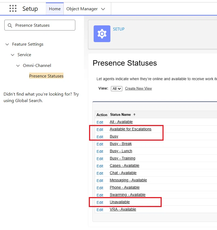The width and height of the screenshot is (217, 230).
Task: Edit the Cases - Available status
Action: [100, 166]
